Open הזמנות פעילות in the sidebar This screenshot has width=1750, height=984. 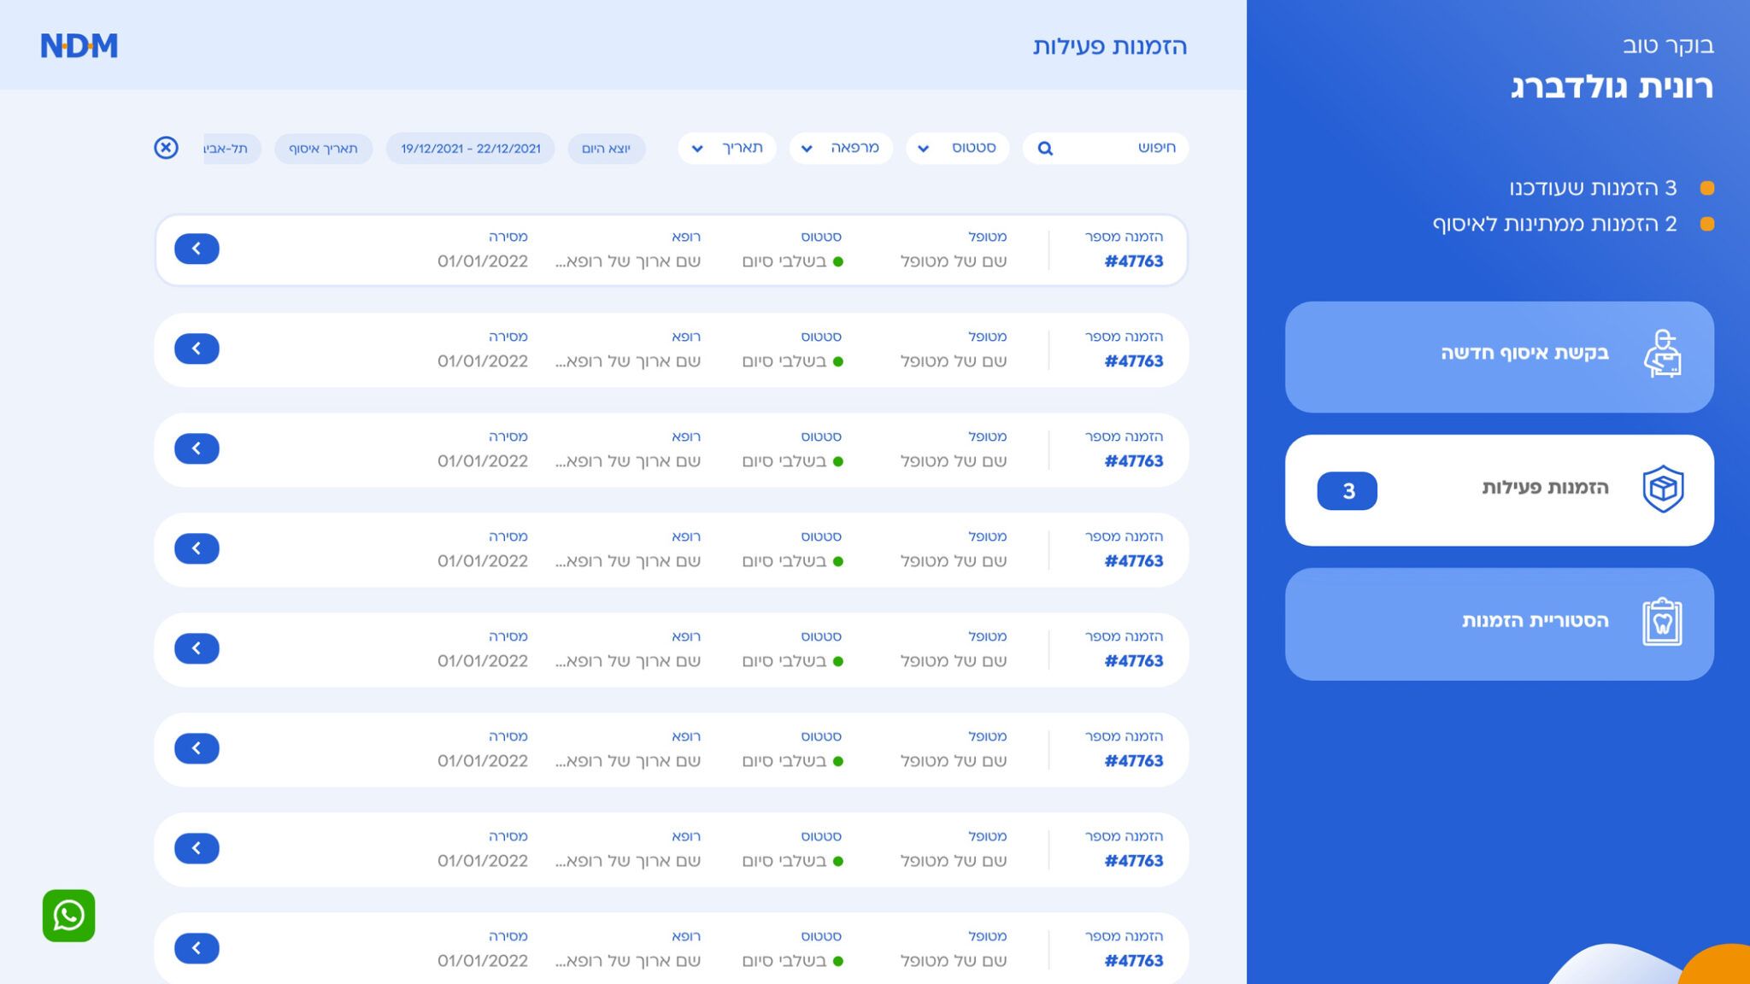(1500, 490)
